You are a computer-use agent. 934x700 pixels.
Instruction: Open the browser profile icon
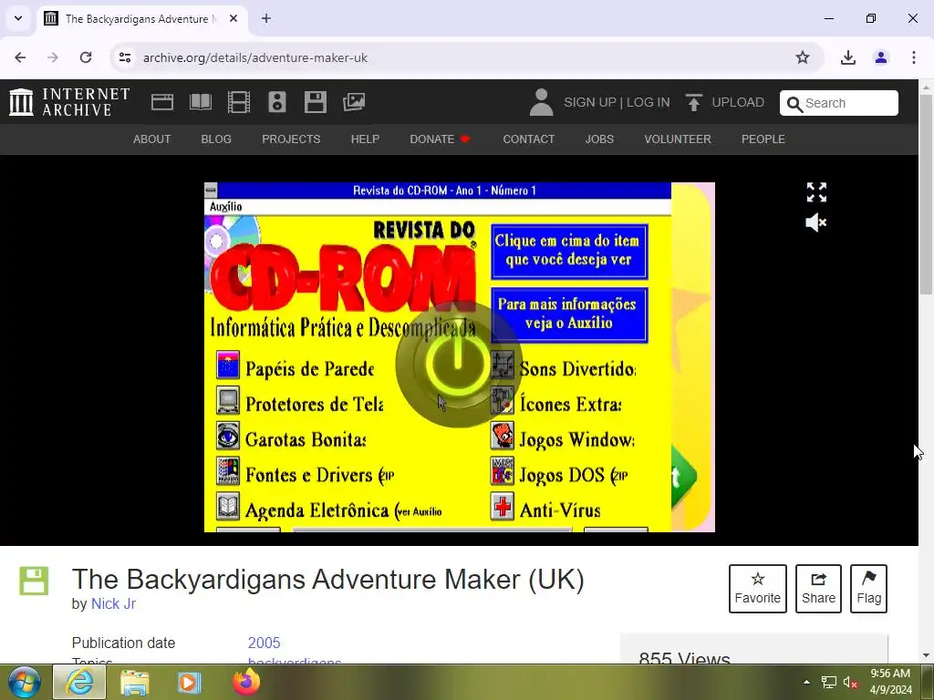click(881, 57)
